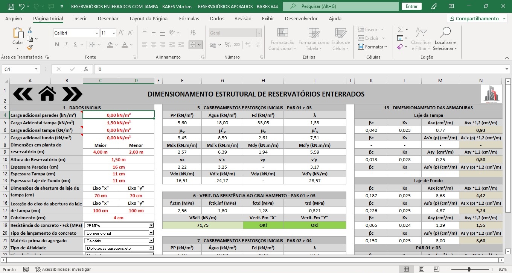512x273 pixels.
Task: Open the Geral number format dropdown
Action: 259,33
